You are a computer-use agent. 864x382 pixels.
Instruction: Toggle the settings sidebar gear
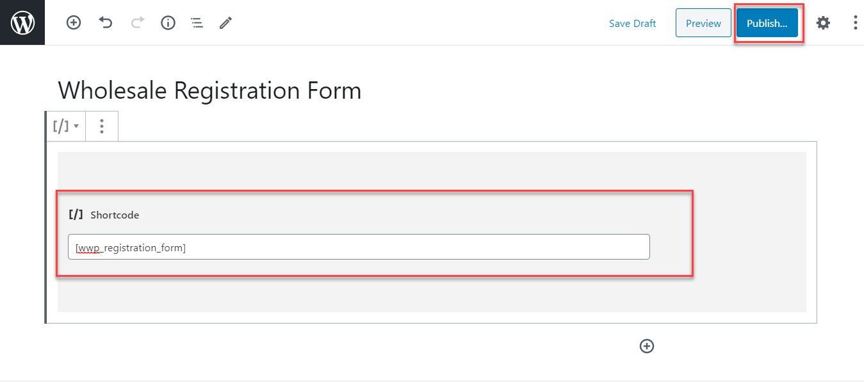(x=823, y=23)
